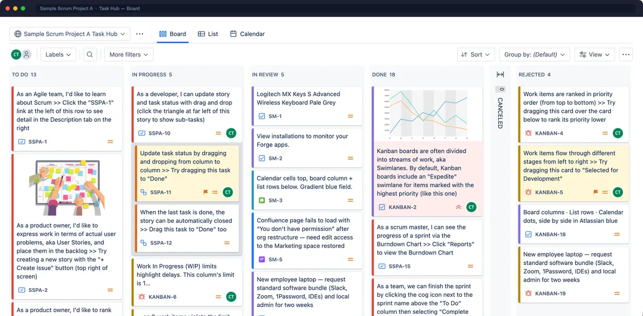Open 'Board columns · List rows' rejected card
This screenshot has height=316, width=643.
point(573,223)
